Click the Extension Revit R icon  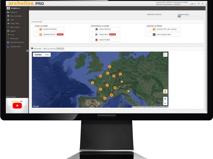tap(8, 47)
